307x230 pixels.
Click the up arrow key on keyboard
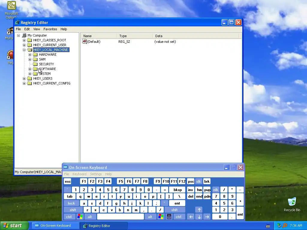[x=199, y=210]
